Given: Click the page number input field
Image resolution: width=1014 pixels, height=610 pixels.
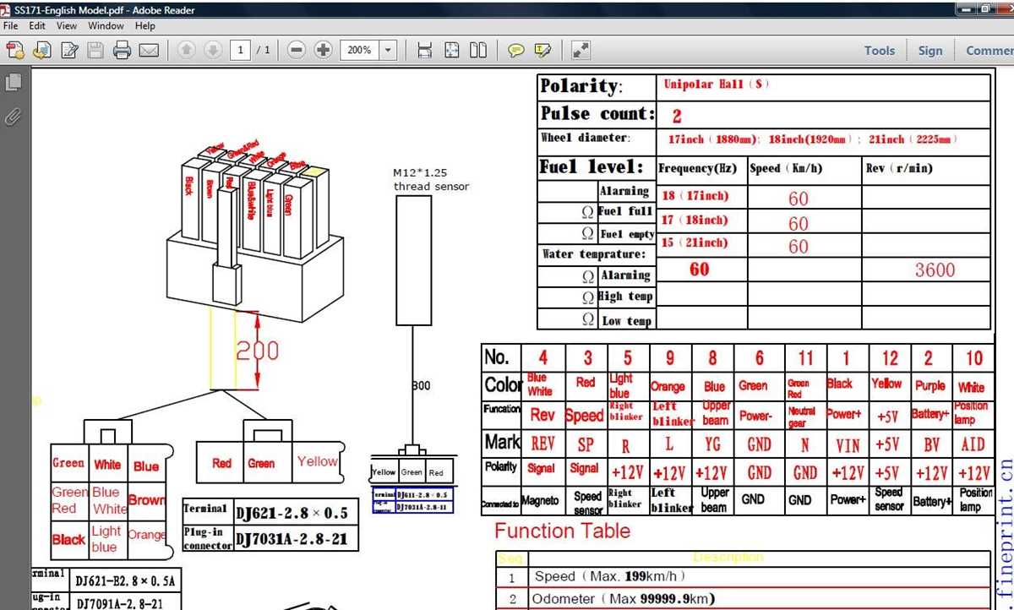Looking at the screenshot, I should [240, 51].
